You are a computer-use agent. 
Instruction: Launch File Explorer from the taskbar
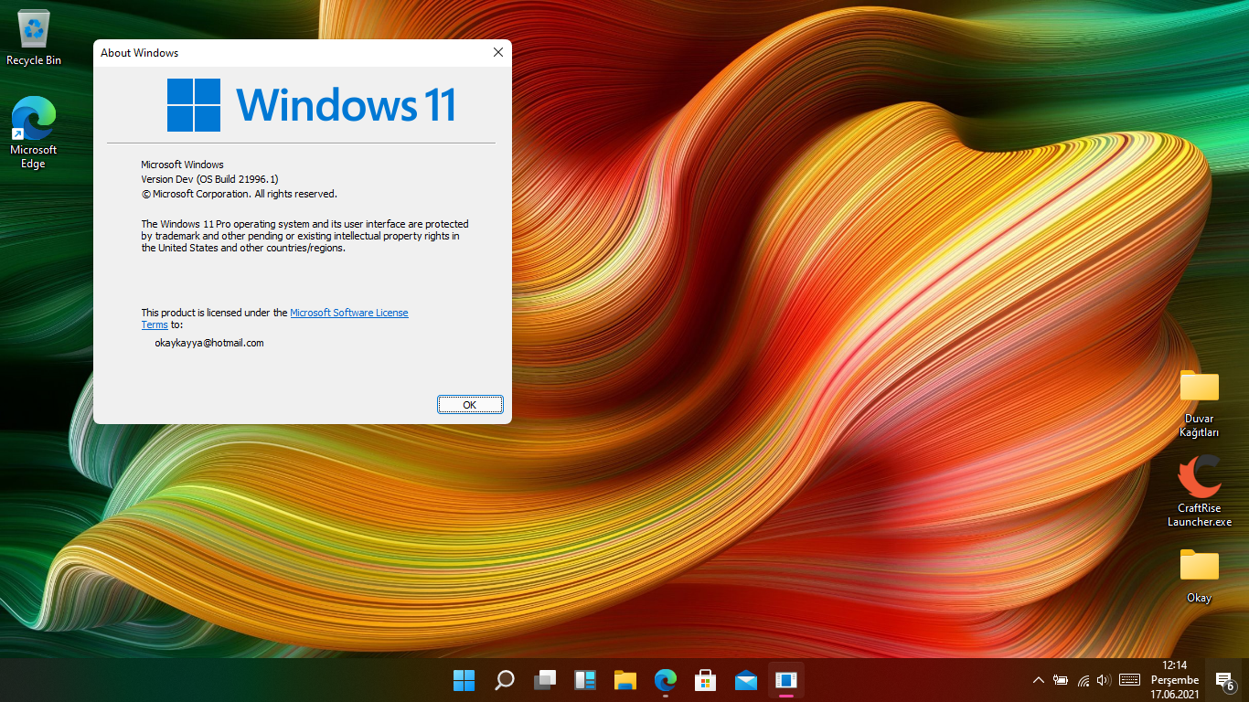625,680
